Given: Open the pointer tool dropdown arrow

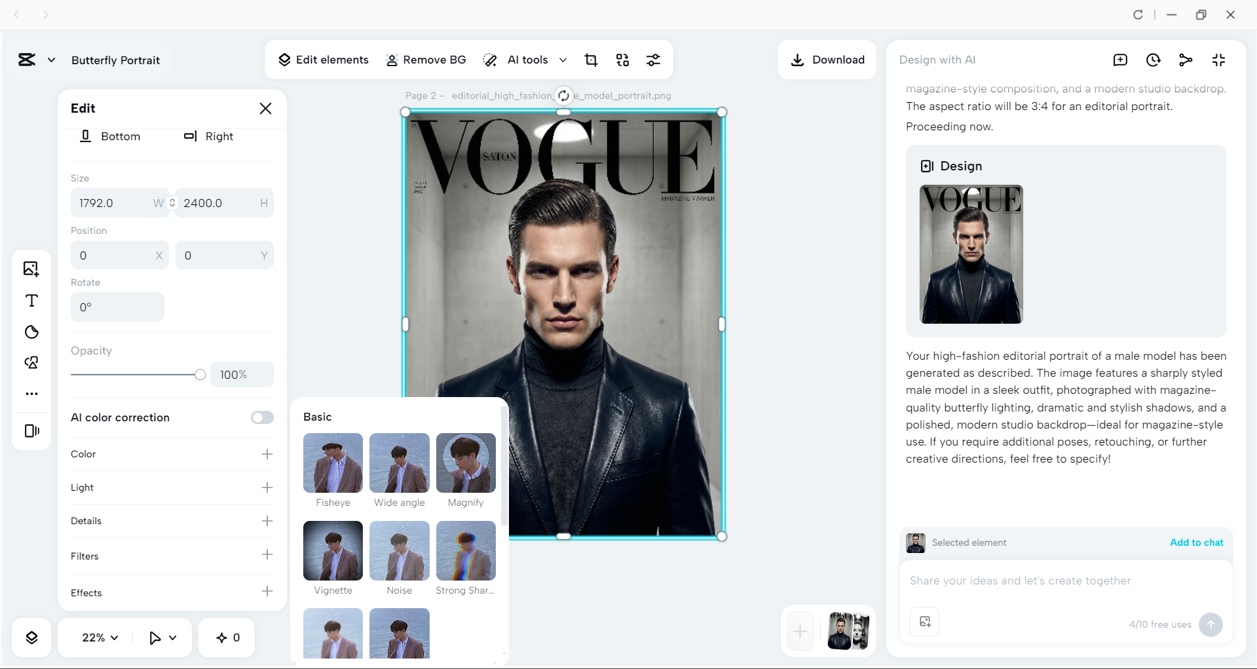Looking at the screenshot, I should coord(173,638).
